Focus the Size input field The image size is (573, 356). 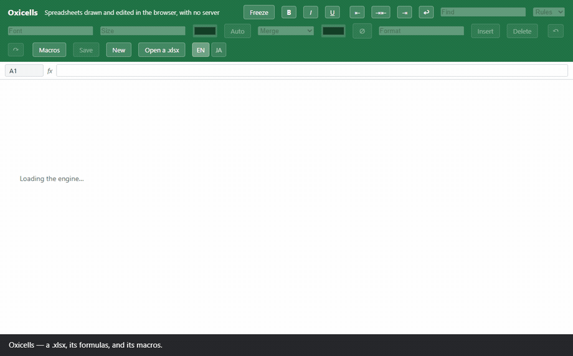pos(143,31)
